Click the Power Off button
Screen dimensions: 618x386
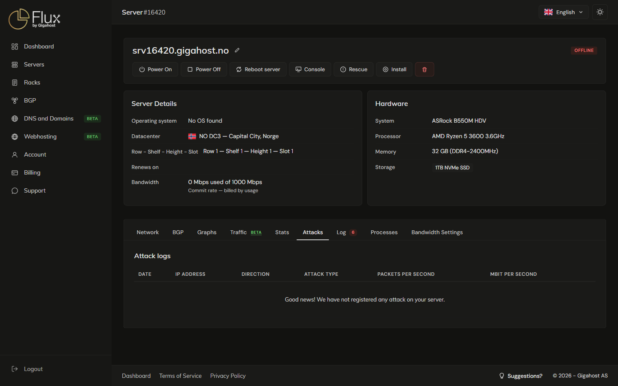pos(204,69)
